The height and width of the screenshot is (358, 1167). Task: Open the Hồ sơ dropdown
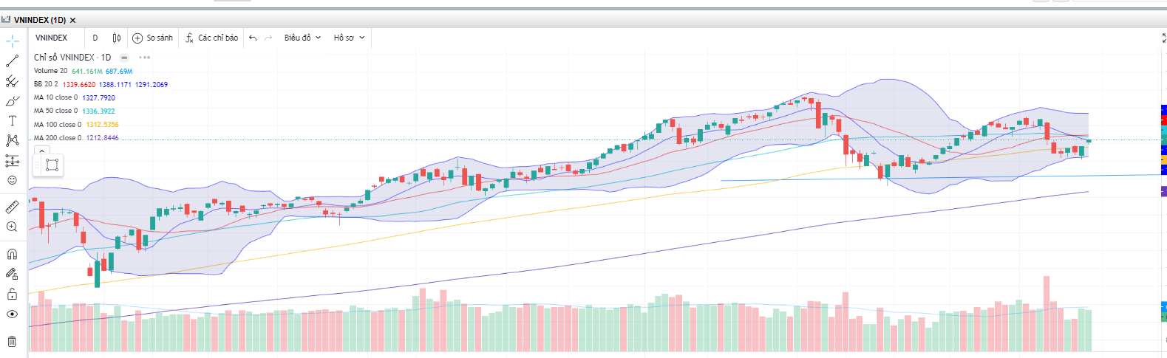click(349, 38)
